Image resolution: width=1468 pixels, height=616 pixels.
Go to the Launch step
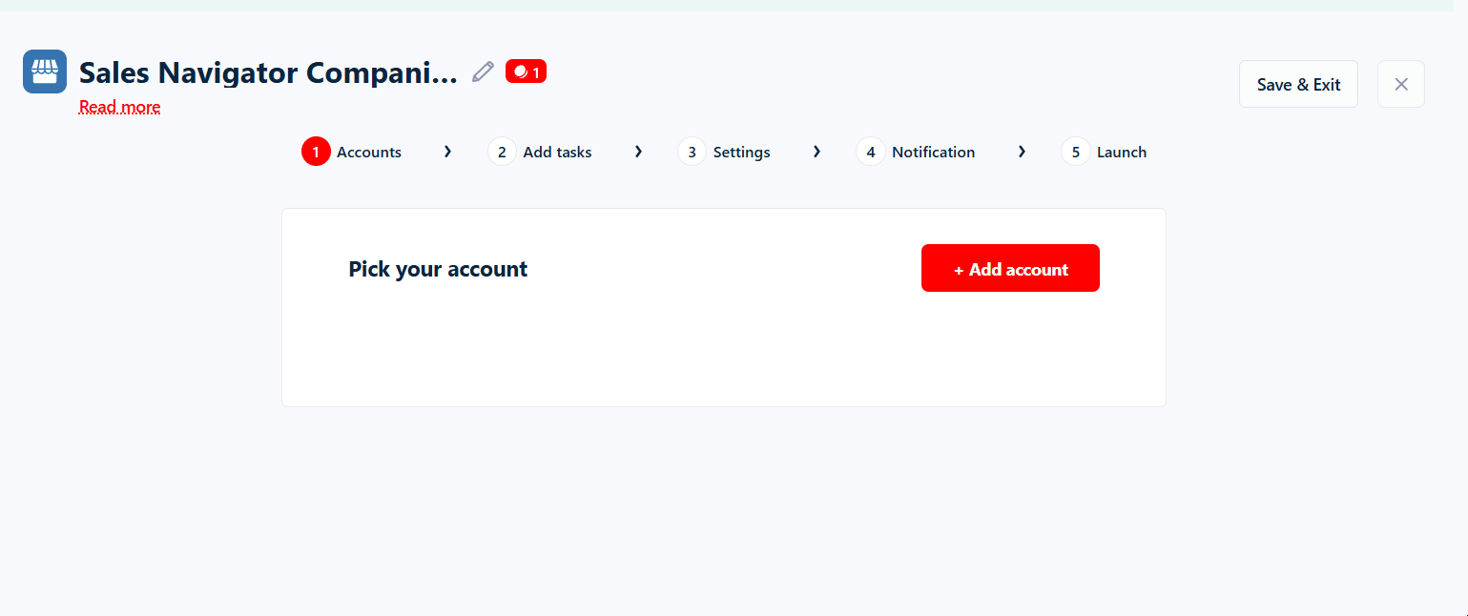pos(1122,151)
